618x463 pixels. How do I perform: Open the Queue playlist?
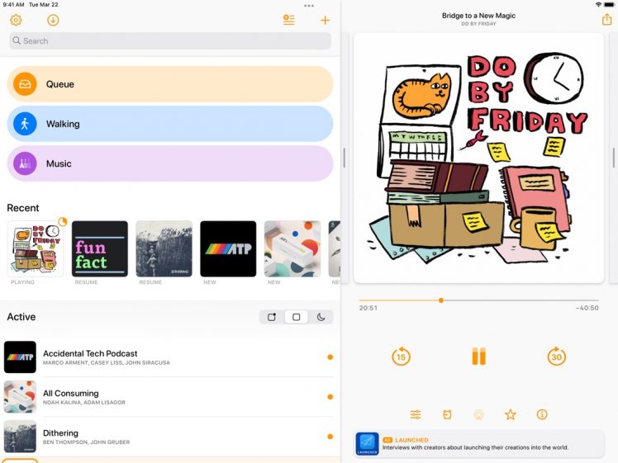pyautogui.click(x=170, y=84)
